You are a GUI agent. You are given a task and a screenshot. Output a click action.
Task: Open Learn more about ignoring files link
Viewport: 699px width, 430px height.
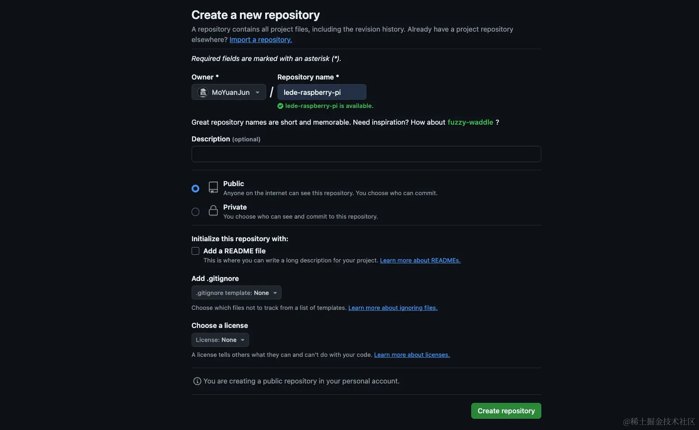click(393, 308)
